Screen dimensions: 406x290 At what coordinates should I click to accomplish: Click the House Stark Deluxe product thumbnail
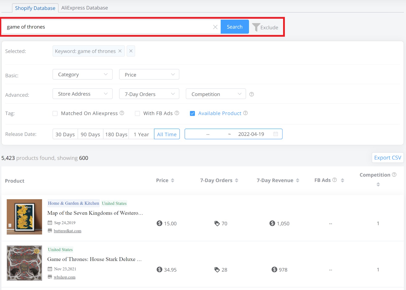point(24,263)
